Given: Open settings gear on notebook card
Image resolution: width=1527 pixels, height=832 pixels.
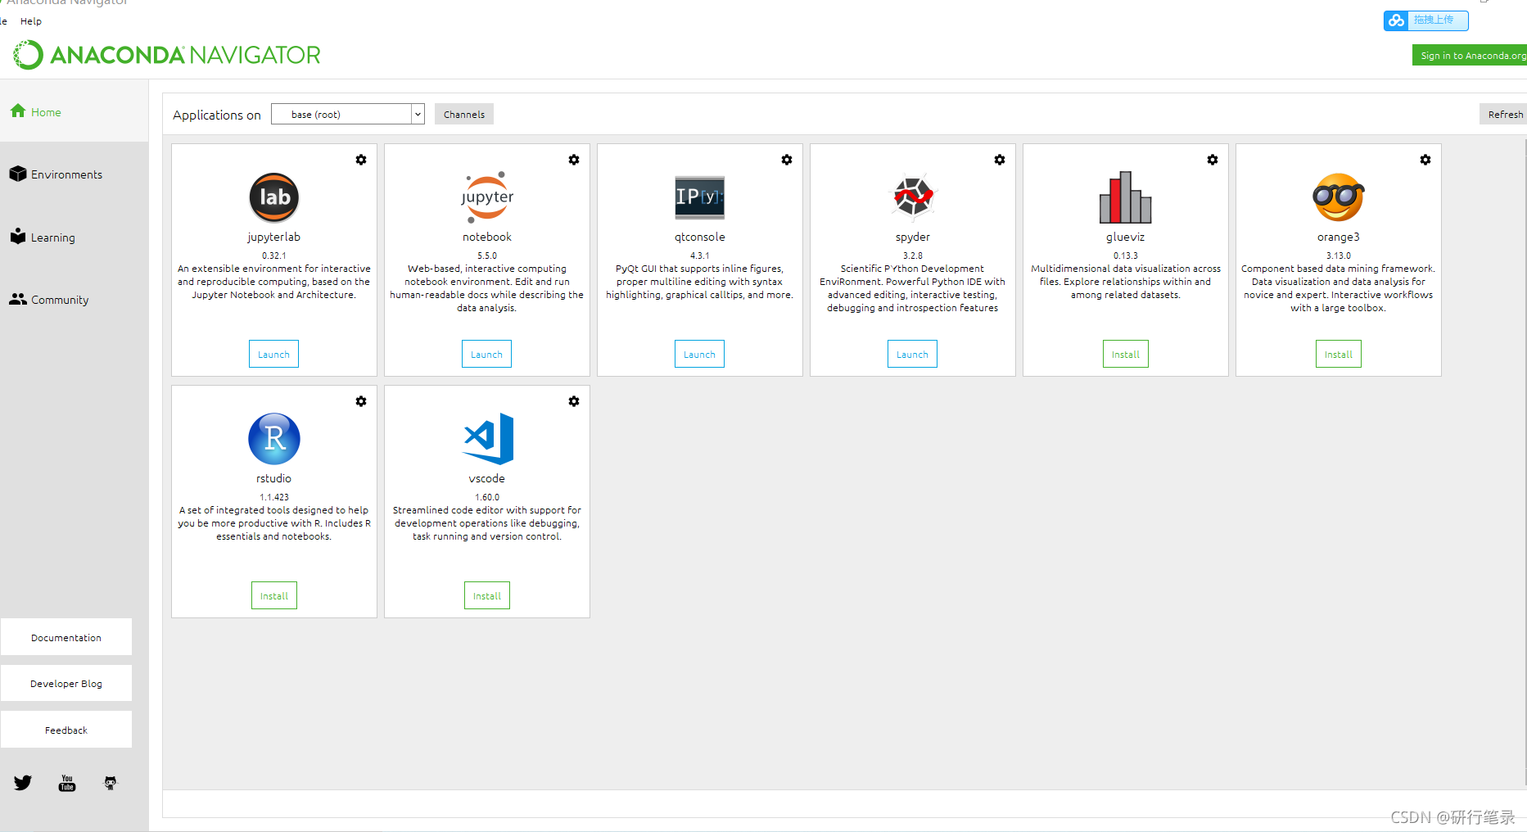Looking at the screenshot, I should [x=574, y=160].
